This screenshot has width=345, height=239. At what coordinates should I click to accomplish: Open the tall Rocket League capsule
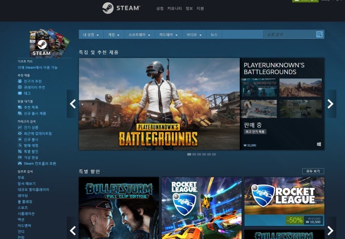point(202,208)
